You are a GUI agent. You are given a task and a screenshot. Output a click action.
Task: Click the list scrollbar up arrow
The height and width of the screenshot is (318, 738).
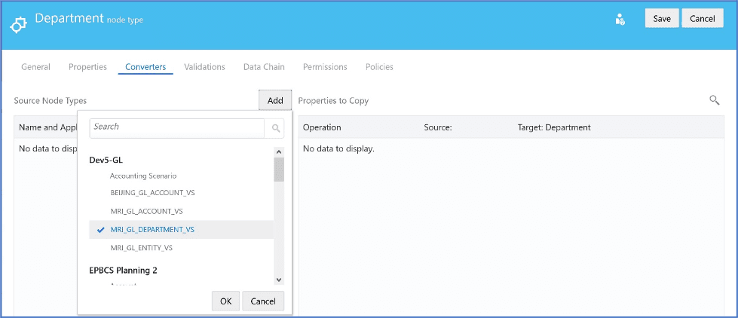pyautogui.click(x=279, y=152)
